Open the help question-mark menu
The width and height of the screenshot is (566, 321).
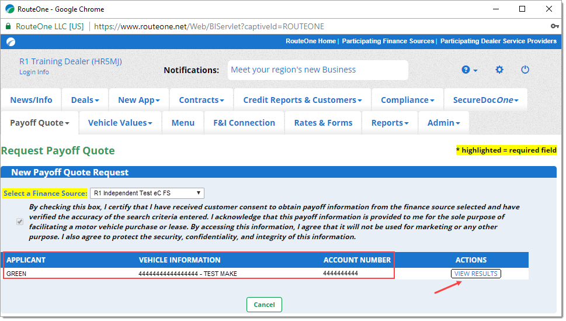(469, 70)
